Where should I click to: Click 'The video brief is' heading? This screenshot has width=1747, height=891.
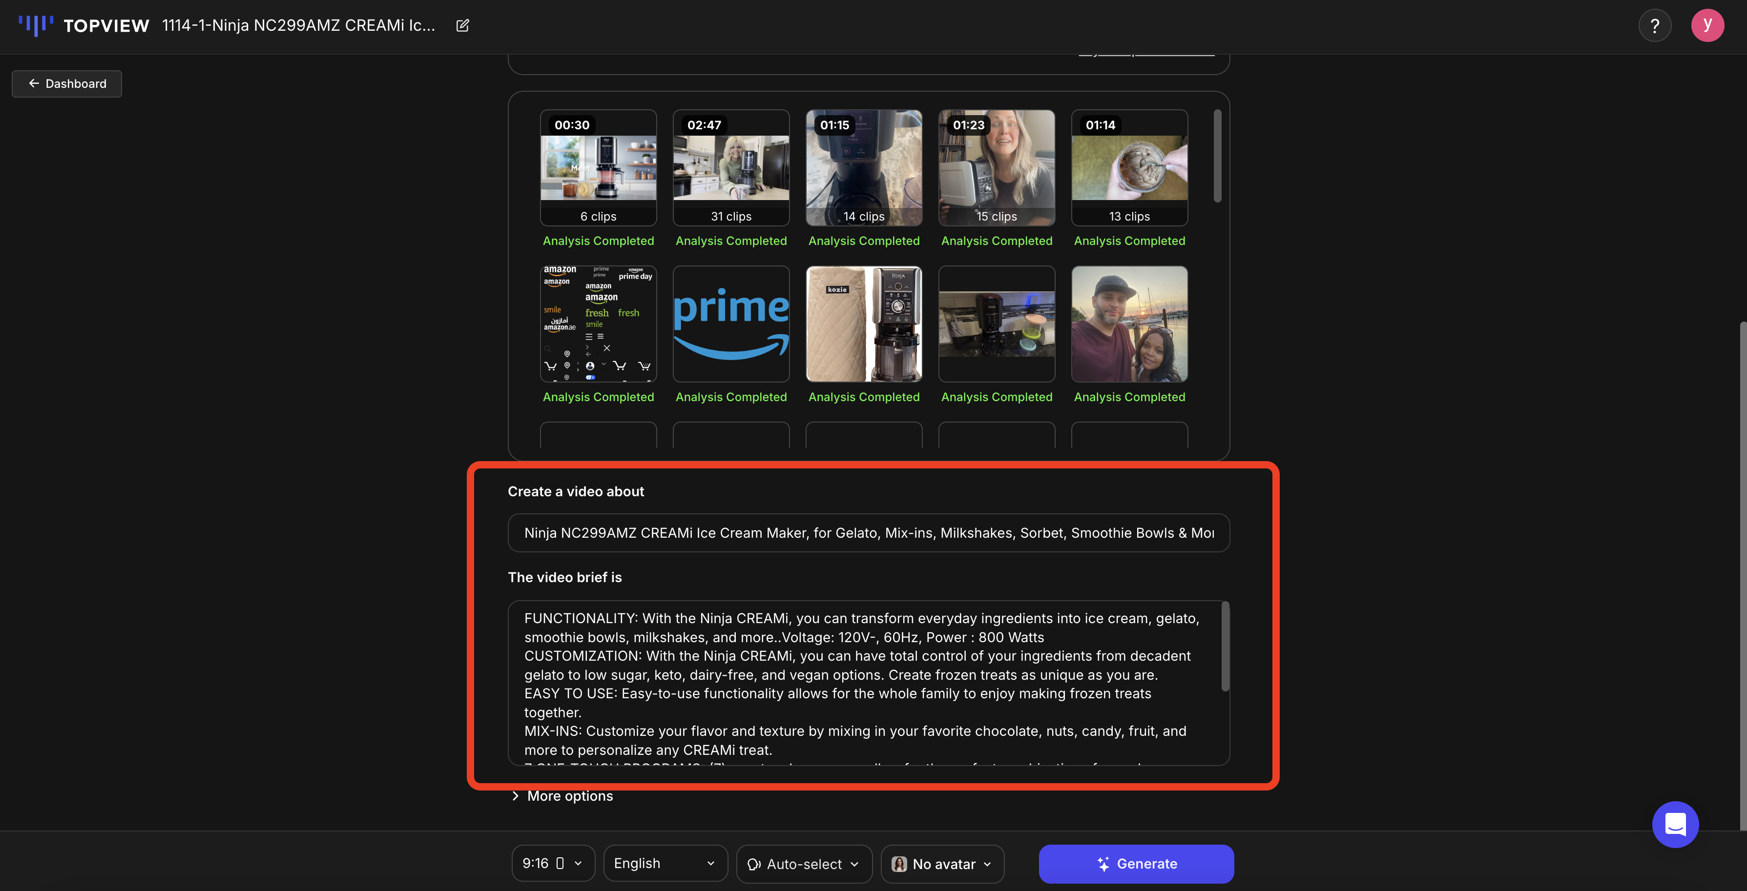(564, 577)
